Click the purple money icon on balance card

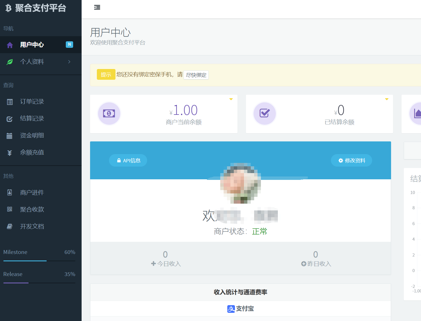click(109, 113)
